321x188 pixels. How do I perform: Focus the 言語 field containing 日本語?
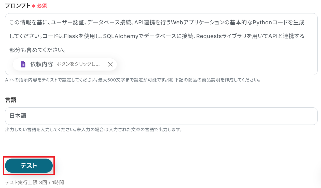click(x=161, y=116)
